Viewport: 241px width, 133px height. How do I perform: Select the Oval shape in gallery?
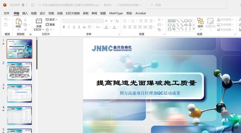click(x=190, y=21)
